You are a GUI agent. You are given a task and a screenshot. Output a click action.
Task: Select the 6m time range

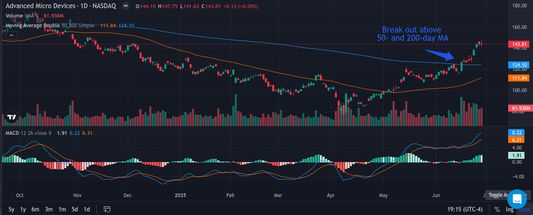point(35,209)
